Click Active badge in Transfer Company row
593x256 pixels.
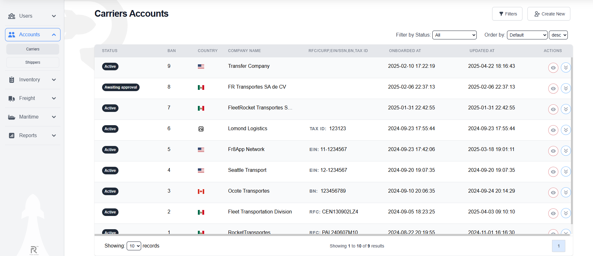pyautogui.click(x=110, y=67)
